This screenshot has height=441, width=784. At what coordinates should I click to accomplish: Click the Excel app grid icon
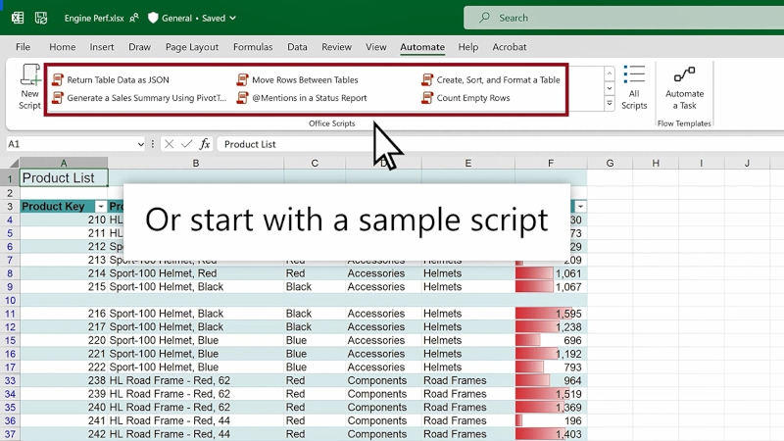[x=18, y=18]
